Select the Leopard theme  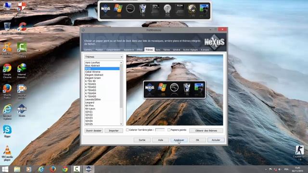90,102
